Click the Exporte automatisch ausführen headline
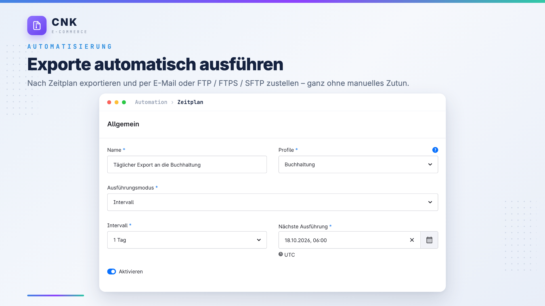The height and width of the screenshot is (306, 545). point(155,64)
